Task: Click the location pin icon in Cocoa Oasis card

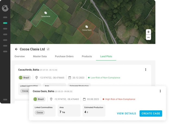Action: (x=51, y=99)
